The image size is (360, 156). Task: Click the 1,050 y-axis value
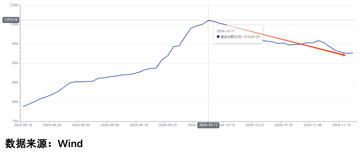point(13,5)
